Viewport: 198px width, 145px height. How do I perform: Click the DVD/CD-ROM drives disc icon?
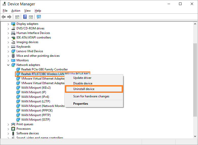click(x=13, y=28)
